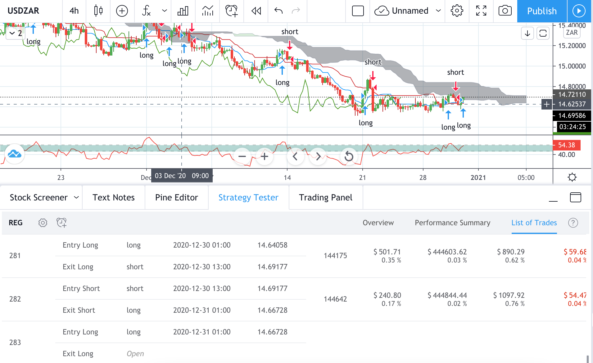The height and width of the screenshot is (363, 593).
Task: Click the $ 1097.92 run-up value
Action: [509, 295]
